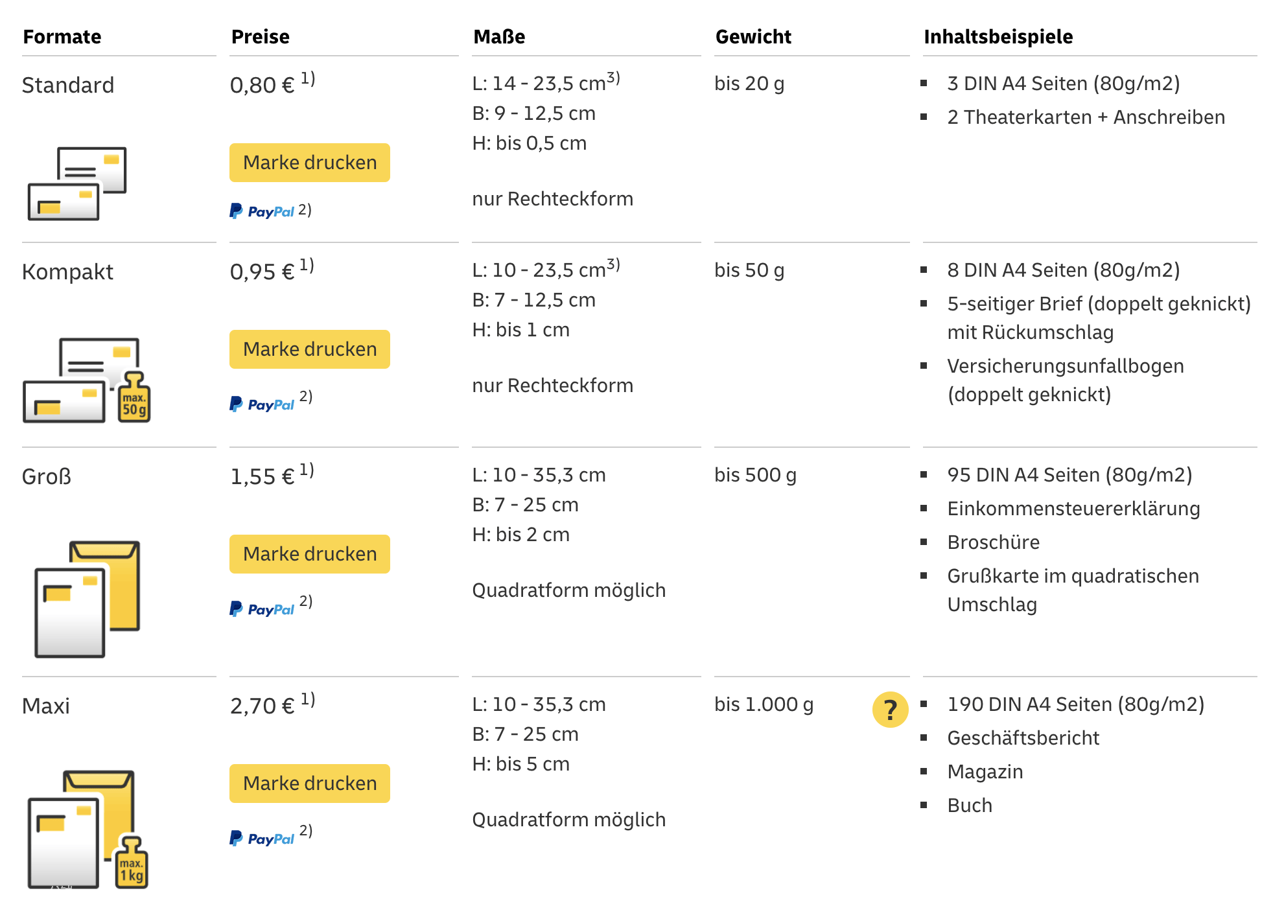Click the PayPal logo under the Standard price
This screenshot has height=906, width=1273.
[262, 211]
